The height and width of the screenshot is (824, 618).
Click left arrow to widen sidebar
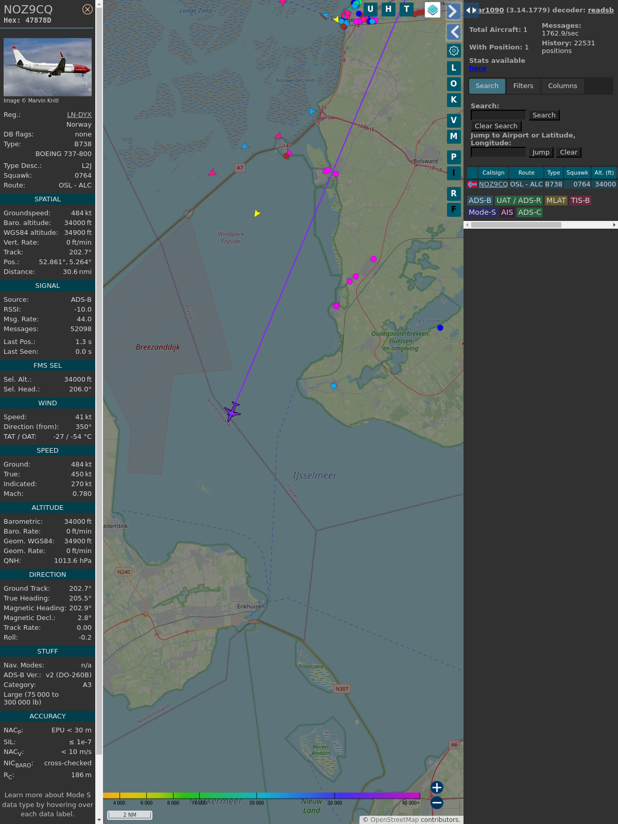click(468, 10)
